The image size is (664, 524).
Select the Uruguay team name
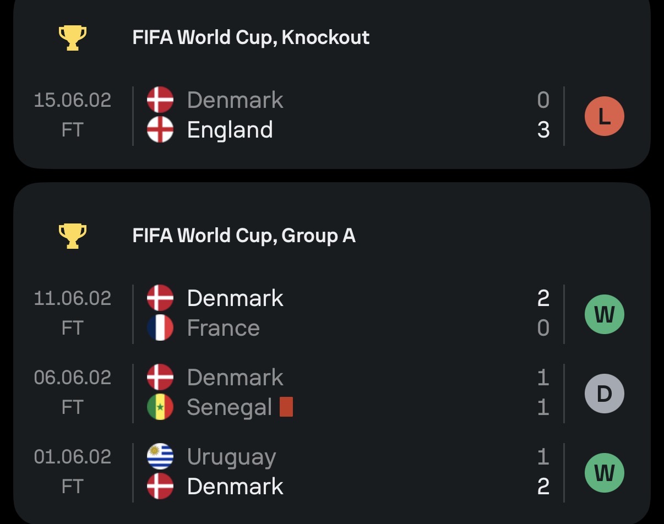(x=231, y=457)
